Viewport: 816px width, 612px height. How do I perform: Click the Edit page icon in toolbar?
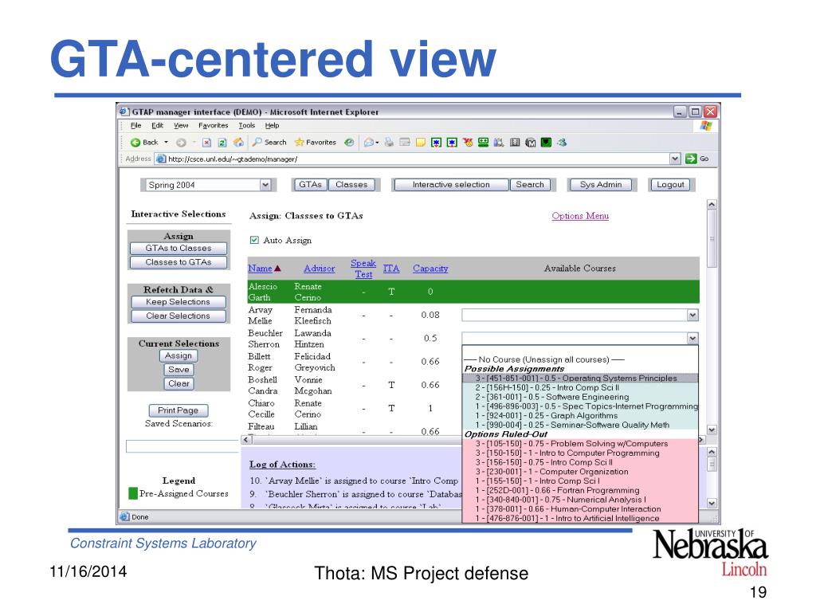(405, 142)
